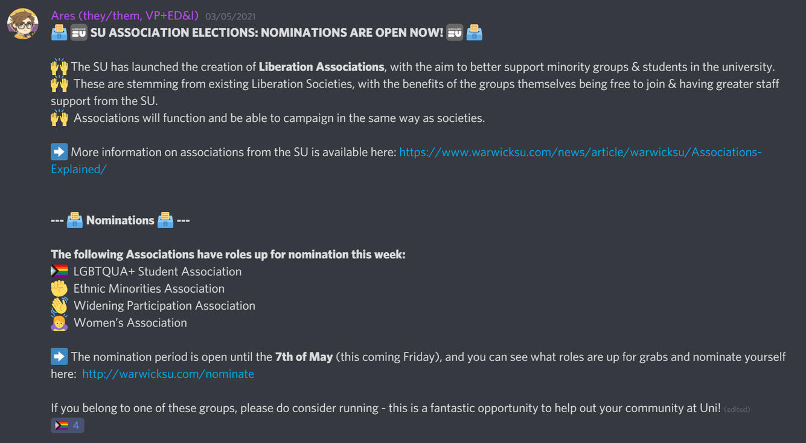
Task: Click the person emoji beside Women's Association
Action: (x=59, y=323)
